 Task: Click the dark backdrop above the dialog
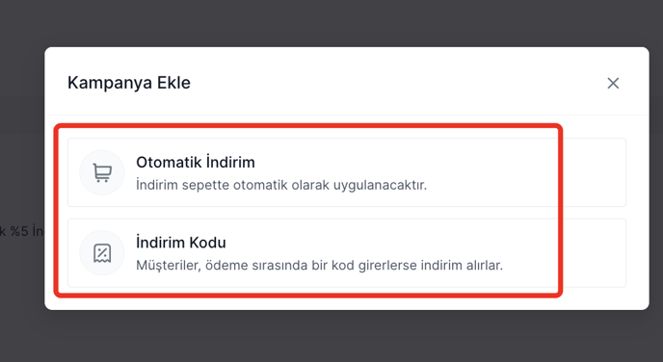click(x=331, y=23)
